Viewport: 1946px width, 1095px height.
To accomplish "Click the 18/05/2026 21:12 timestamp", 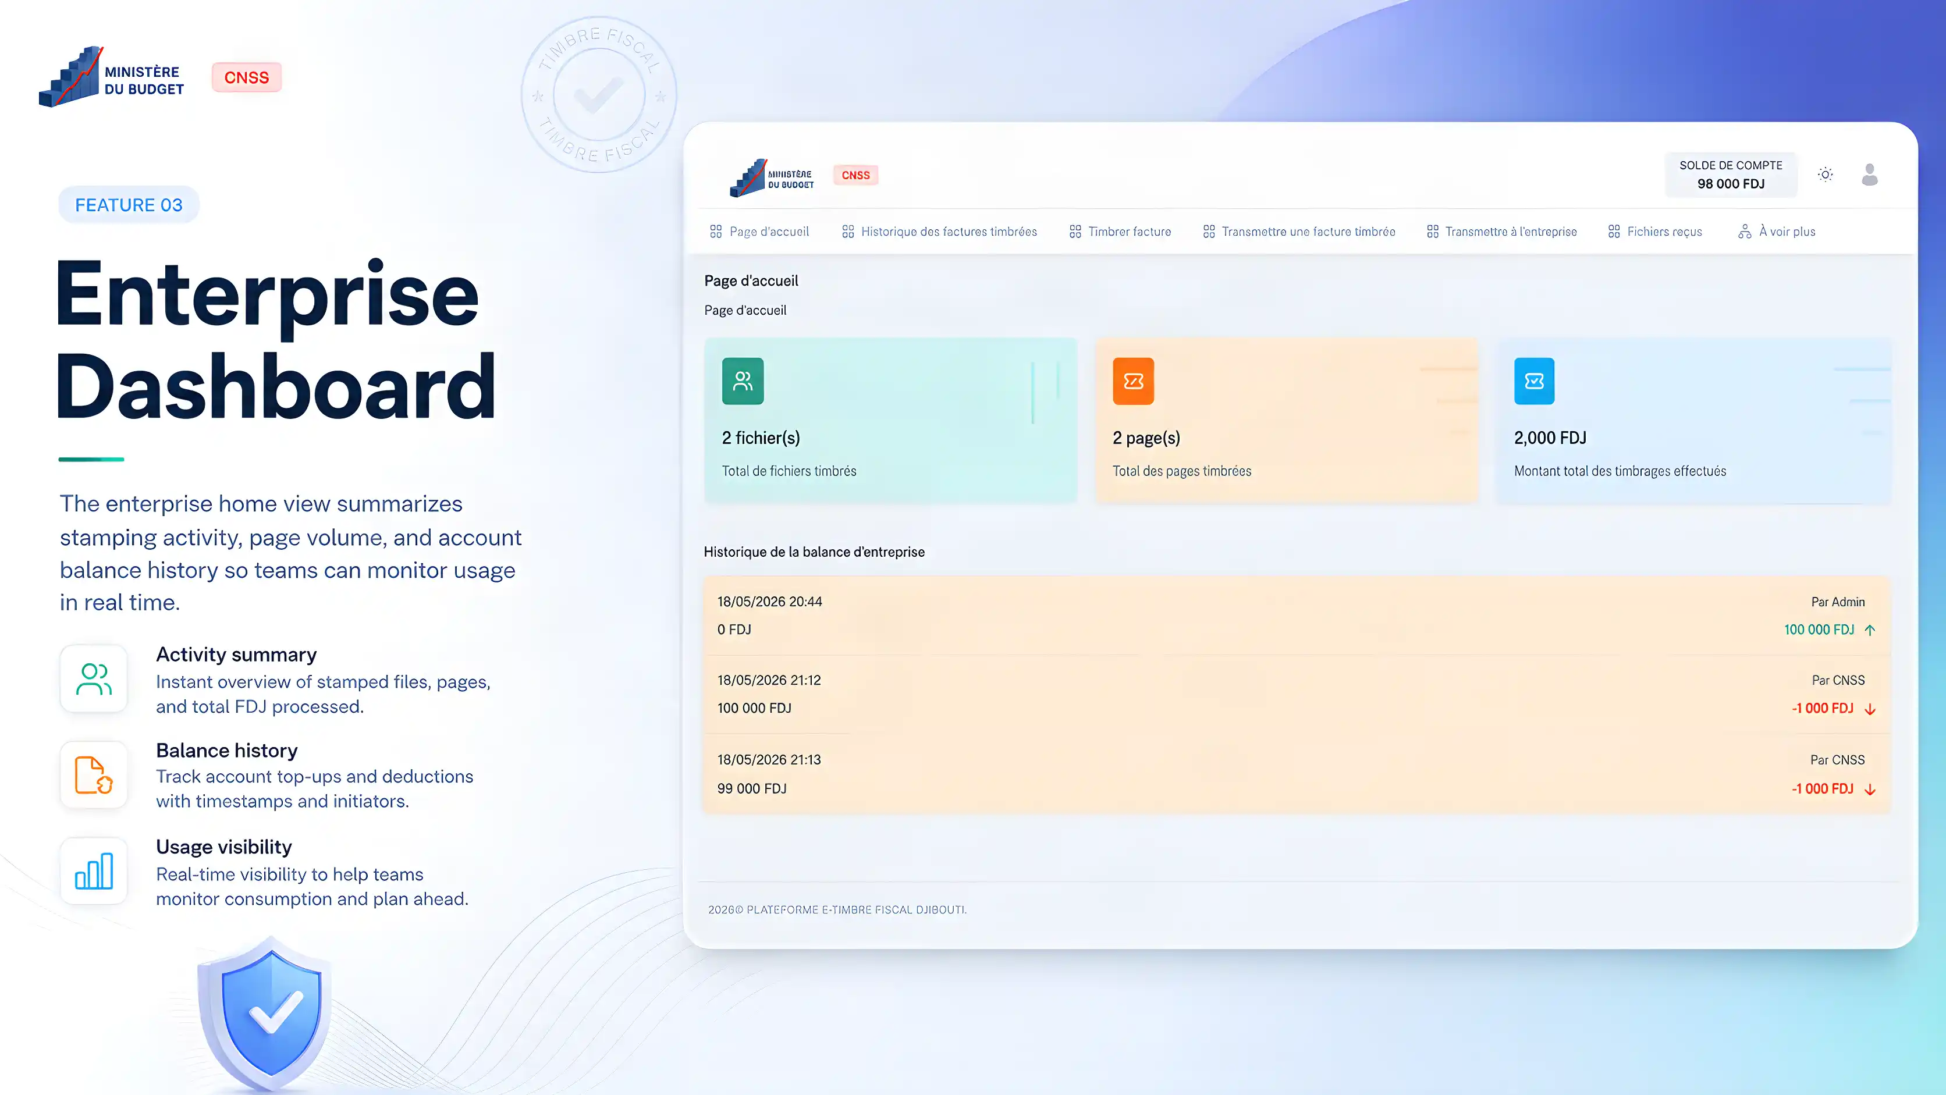I will (x=769, y=680).
